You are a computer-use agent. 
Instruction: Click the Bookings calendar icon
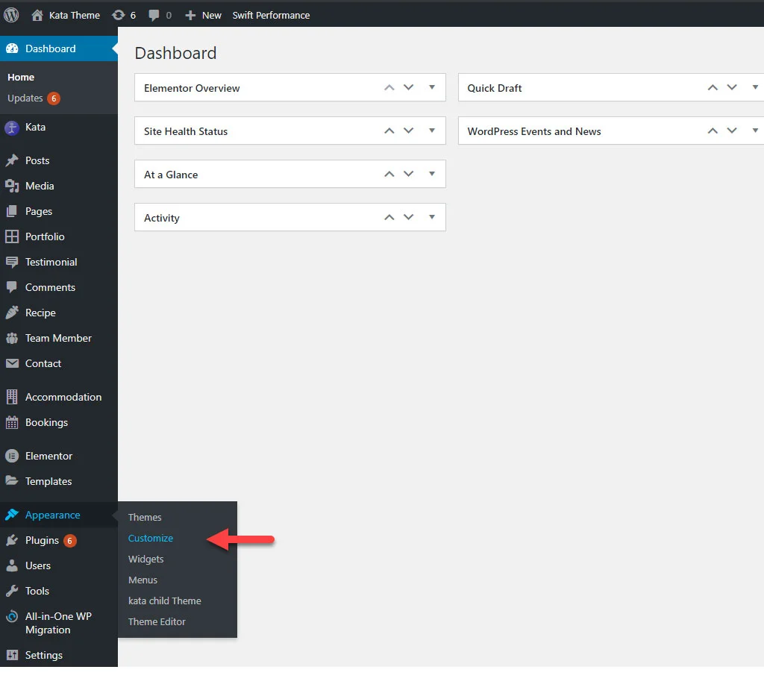(12, 422)
